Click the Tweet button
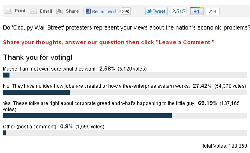This screenshot has height=153, width=250. (x=156, y=11)
